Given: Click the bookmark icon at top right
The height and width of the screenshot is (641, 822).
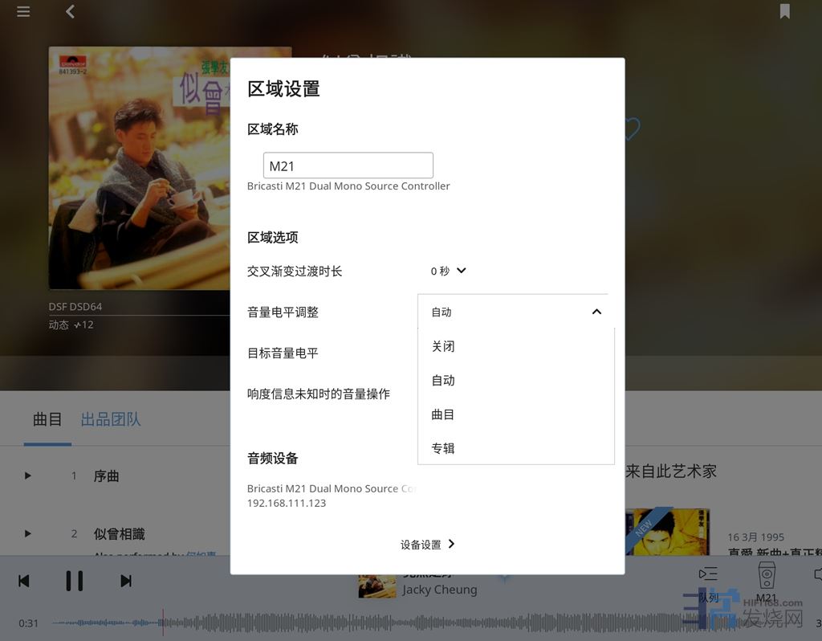Looking at the screenshot, I should (x=784, y=11).
